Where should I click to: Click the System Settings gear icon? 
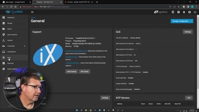3,69
